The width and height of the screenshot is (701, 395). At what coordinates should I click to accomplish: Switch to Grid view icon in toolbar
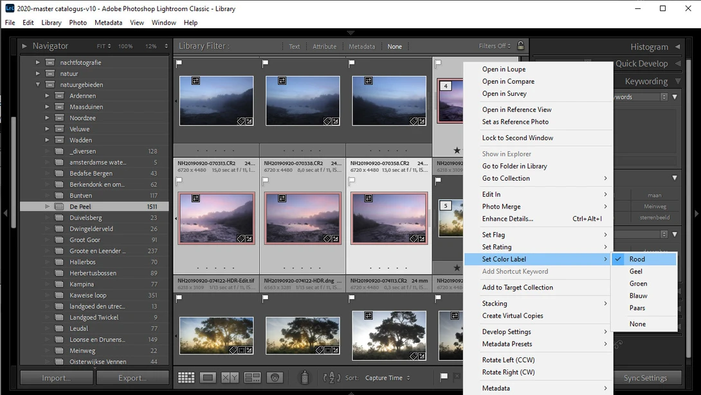pyautogui.click(x=186, y=378)
